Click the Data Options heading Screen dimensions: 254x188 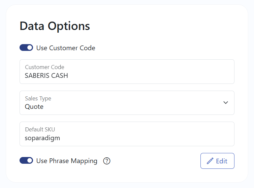tap(55, 26)
